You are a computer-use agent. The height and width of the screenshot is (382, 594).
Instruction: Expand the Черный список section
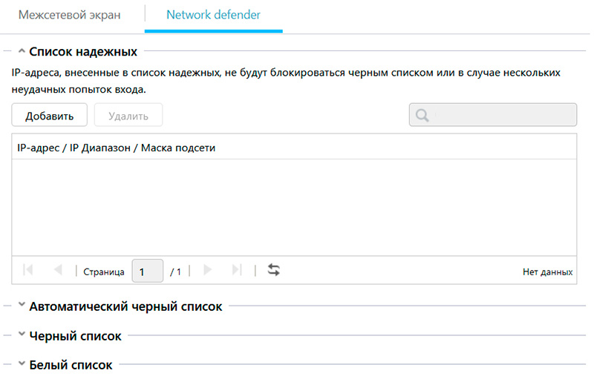(21, 335)
